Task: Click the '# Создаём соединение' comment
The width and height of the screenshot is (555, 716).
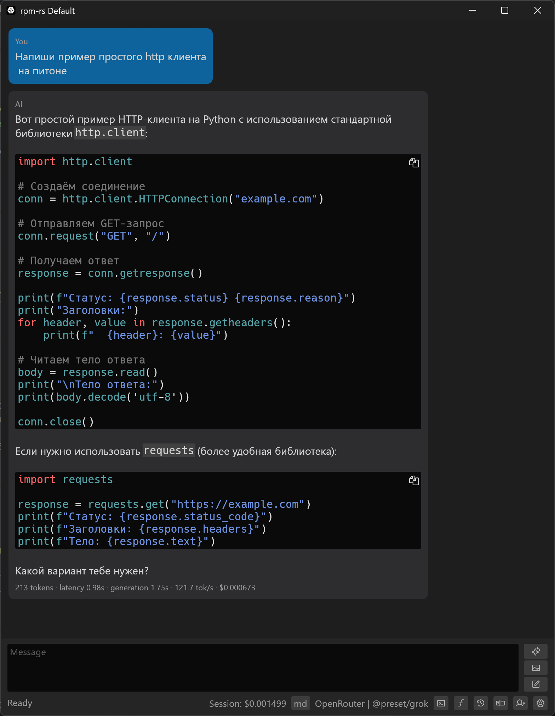Action: tap(81, 187)
